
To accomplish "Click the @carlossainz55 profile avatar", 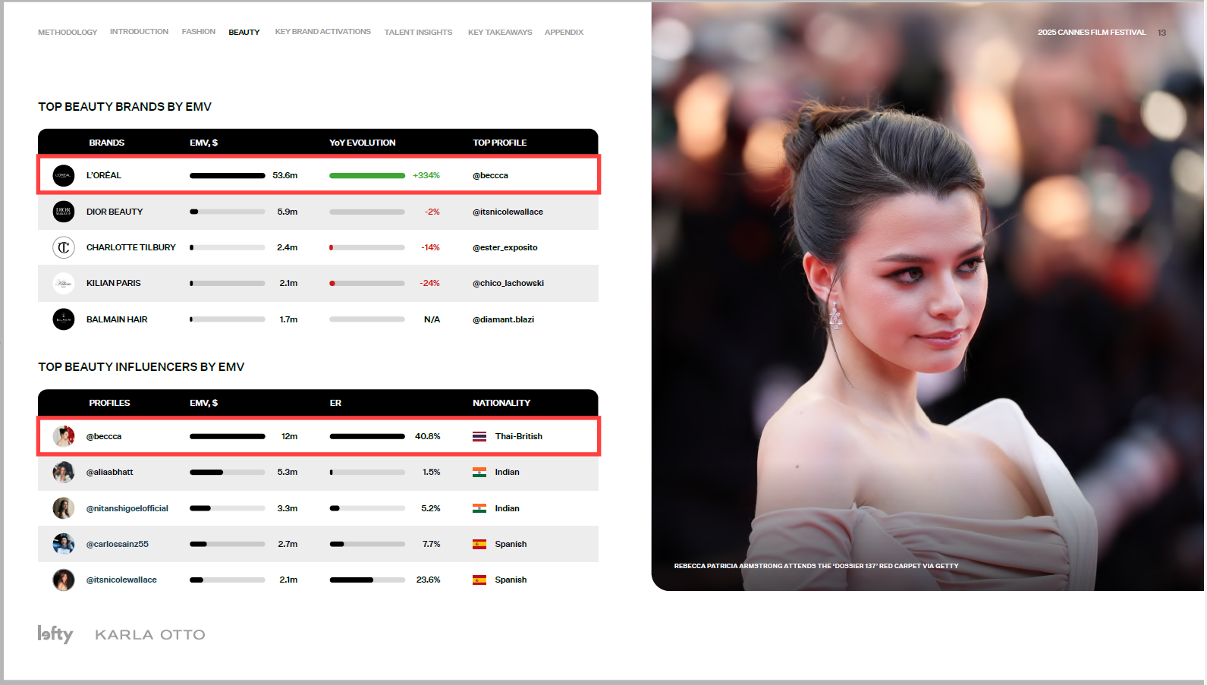I will 64,544.
